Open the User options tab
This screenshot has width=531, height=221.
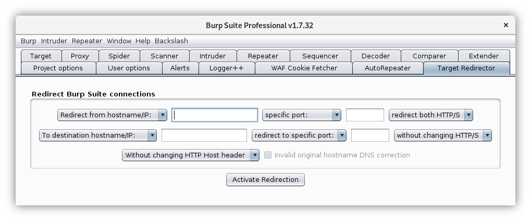click(x=129, y=68)
